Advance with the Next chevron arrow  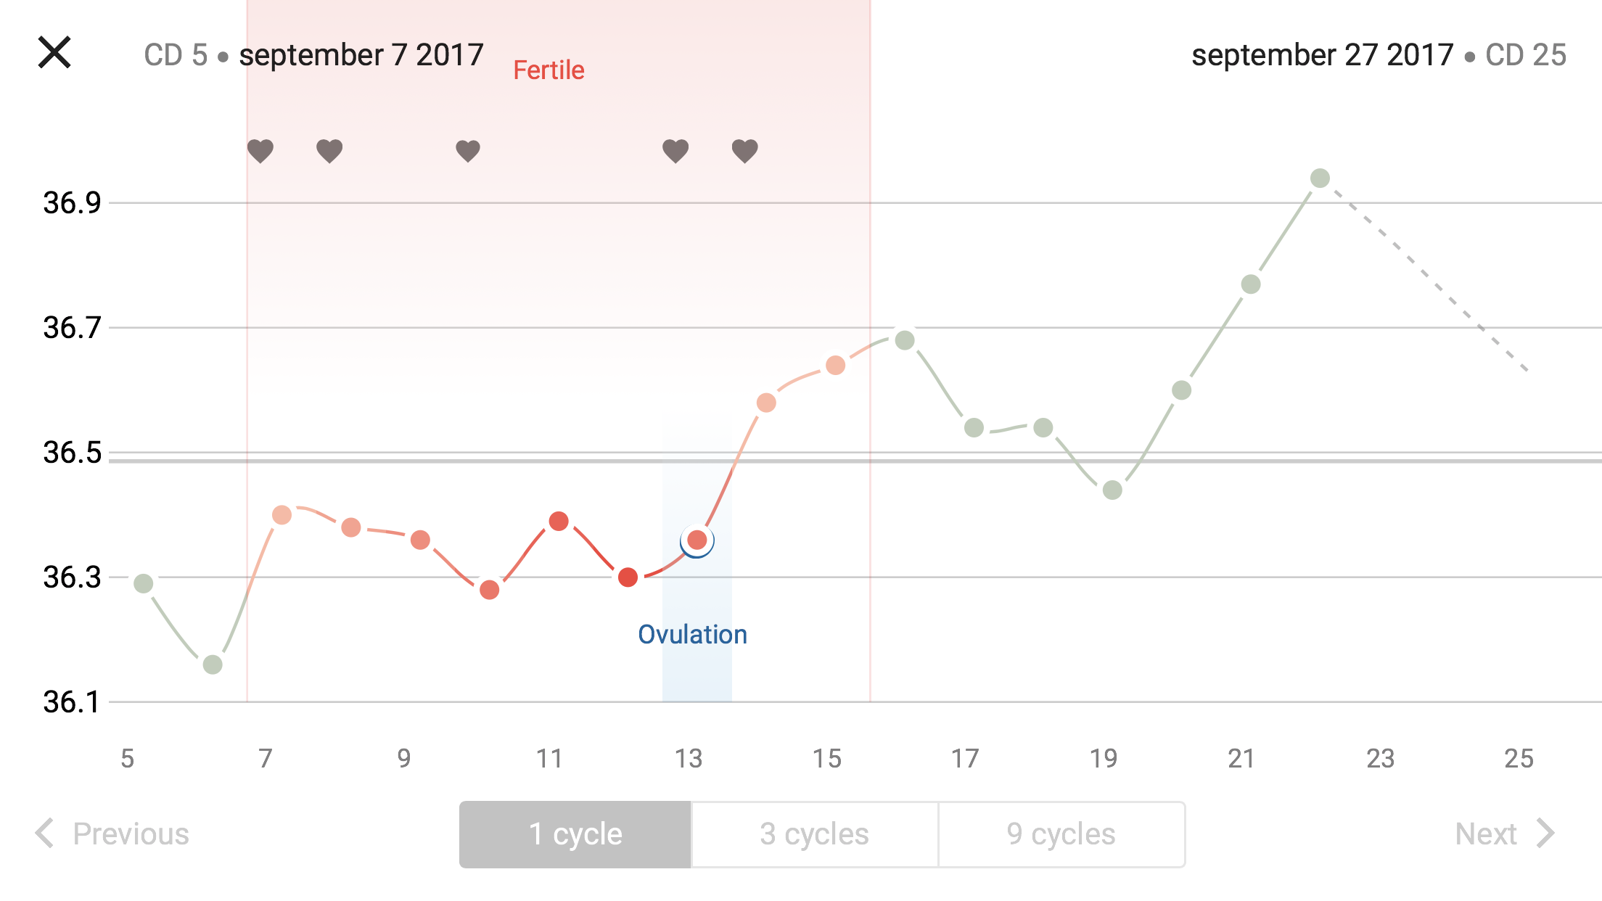tap(1545, 833)
